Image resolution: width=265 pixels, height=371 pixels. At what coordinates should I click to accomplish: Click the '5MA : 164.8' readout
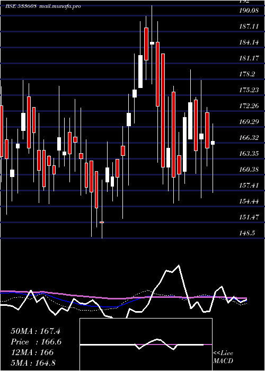pos(33,363)
